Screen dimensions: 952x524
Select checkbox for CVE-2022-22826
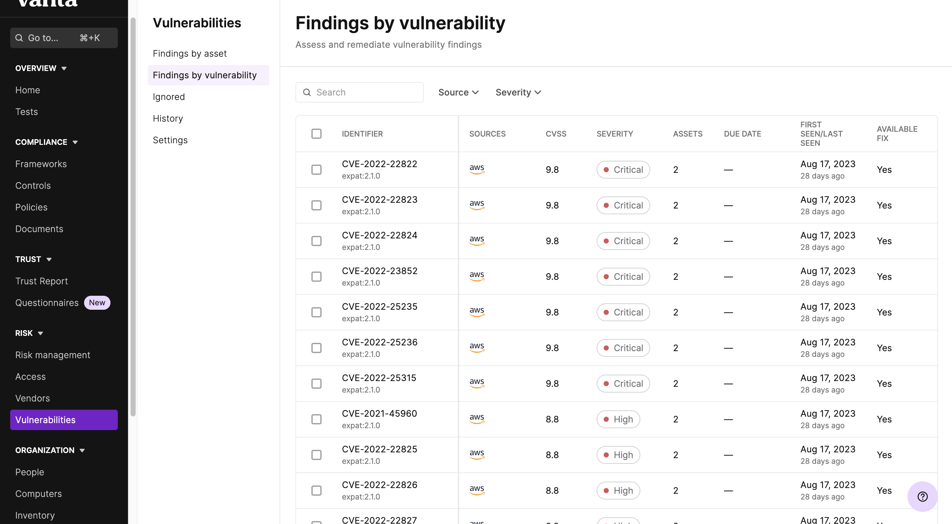point(316,490)
